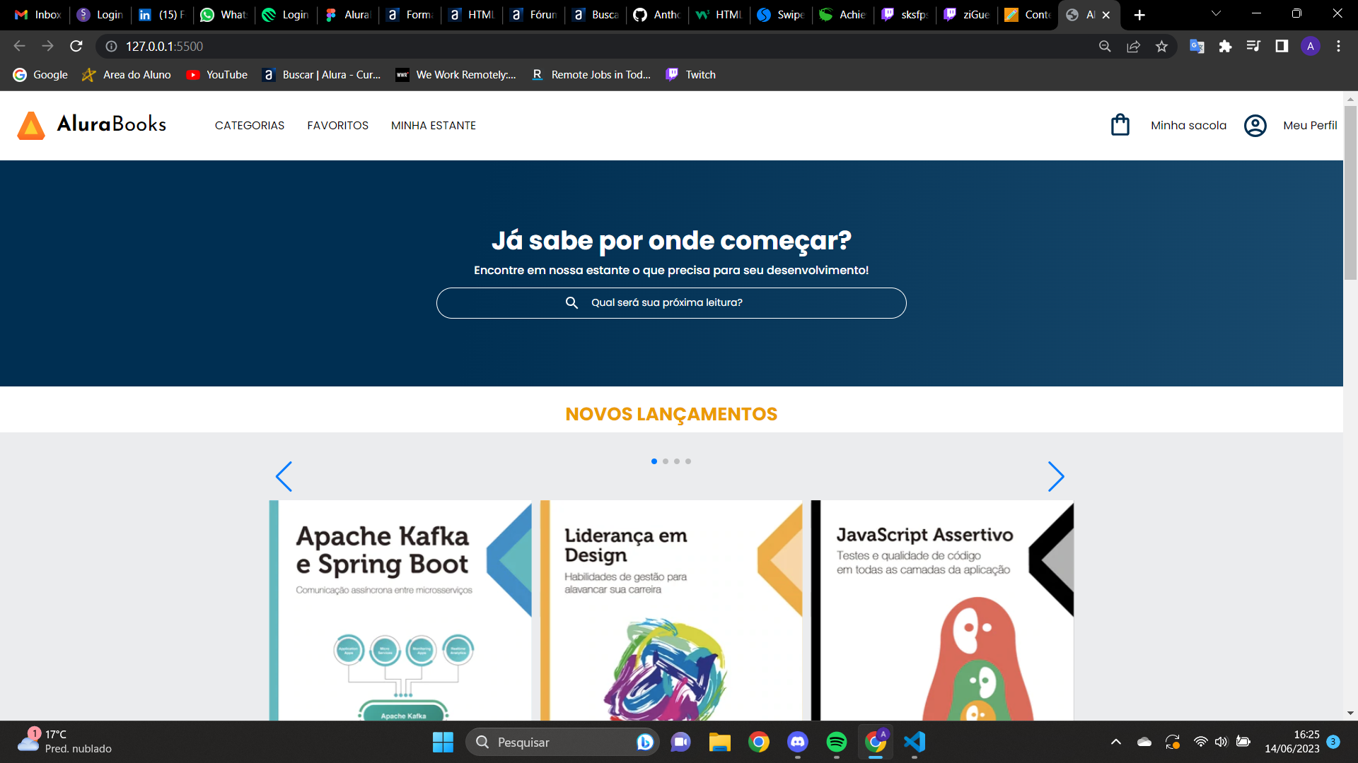Open a new tab with plus button
Screen dimensions: 1358x763
pos(1139,15)
